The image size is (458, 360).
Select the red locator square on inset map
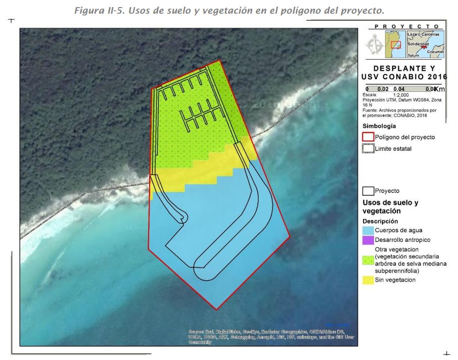[x=396, y=44]
